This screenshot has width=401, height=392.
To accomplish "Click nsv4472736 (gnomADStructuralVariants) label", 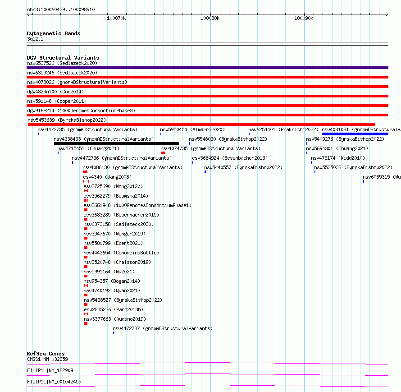I will [x=122, y=158].
